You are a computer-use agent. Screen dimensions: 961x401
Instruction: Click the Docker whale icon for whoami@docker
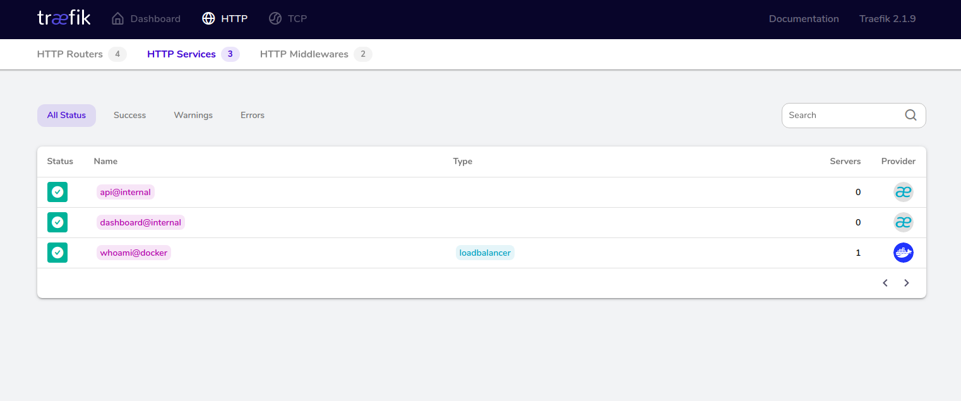point(904,253)
